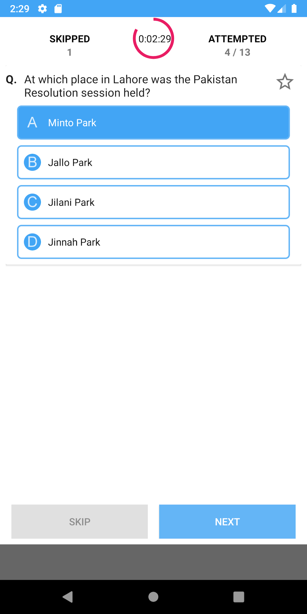Tap the circled D option icon

(x=33, y=242)
